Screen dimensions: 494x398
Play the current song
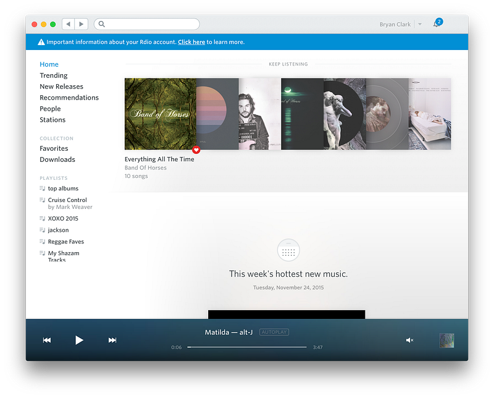79,340
